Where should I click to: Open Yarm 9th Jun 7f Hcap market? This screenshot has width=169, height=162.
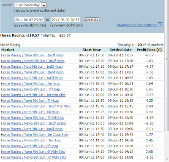point(30,101)
